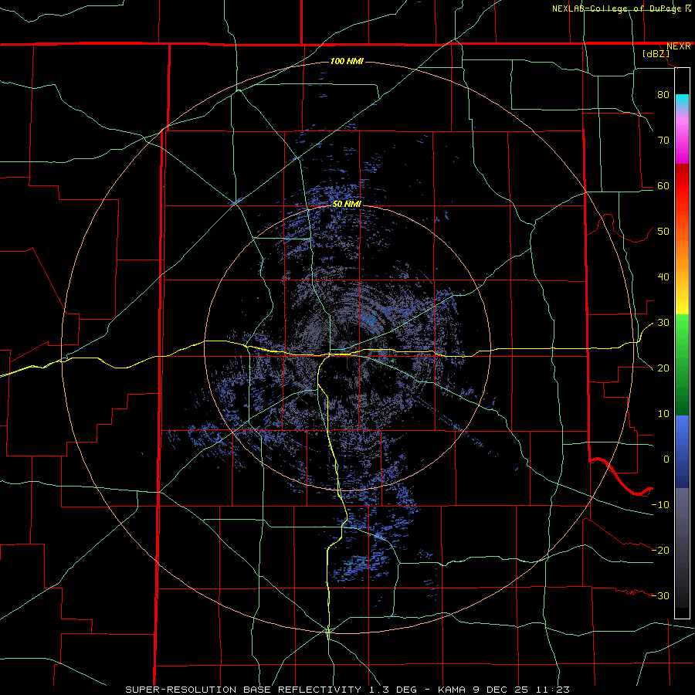The width and height of the screenshot is (695, 695).
Task: Click the -20 value on the dBZ scale
Action: (661, 551)
